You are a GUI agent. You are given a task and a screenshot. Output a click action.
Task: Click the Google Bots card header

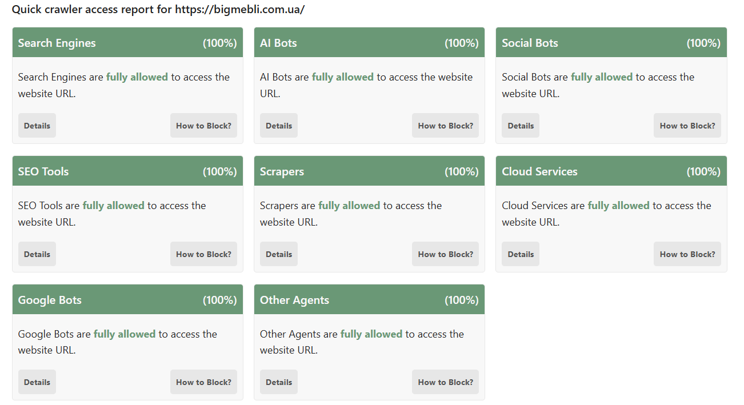(x=127, y=300)
